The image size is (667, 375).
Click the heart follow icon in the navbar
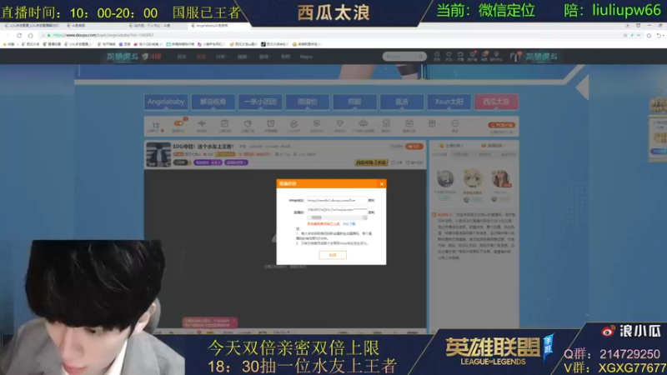[449, 55]
